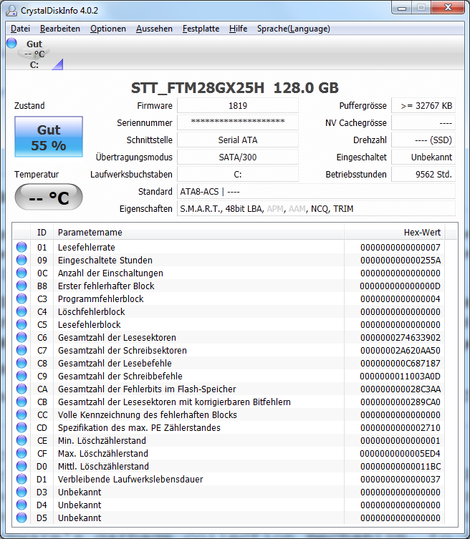Click the Schnittstelle field Serial ATA
Viewport: 470px width, 539px height.
(238, 140)
